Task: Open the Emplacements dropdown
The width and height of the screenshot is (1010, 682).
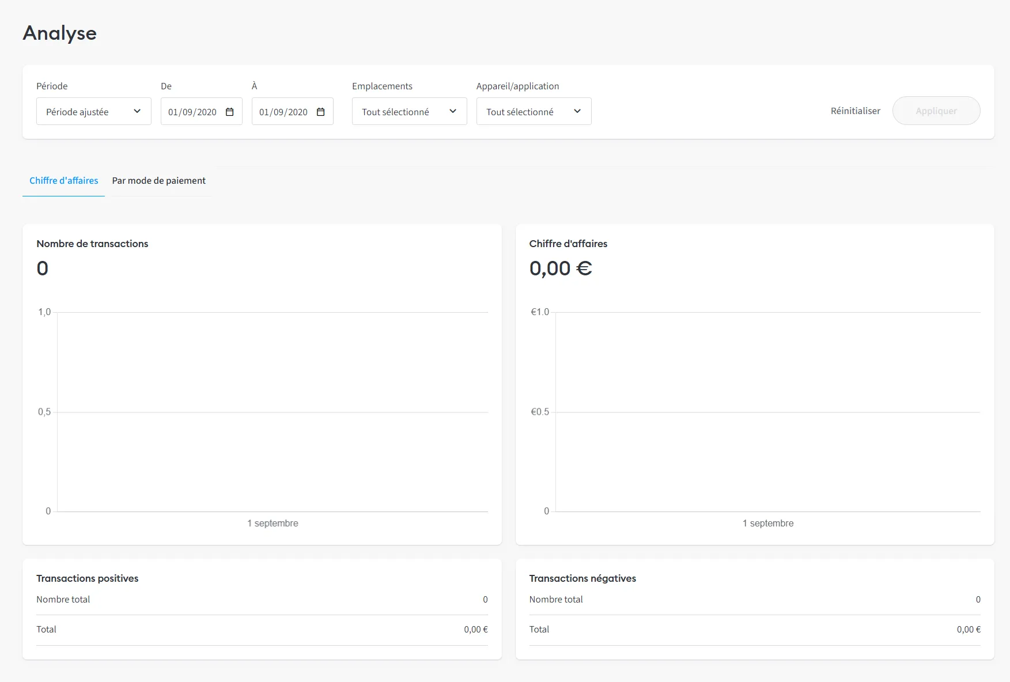Action: coord(409,112)
